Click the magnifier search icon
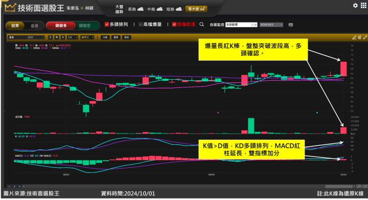 (x=201, y=25)
